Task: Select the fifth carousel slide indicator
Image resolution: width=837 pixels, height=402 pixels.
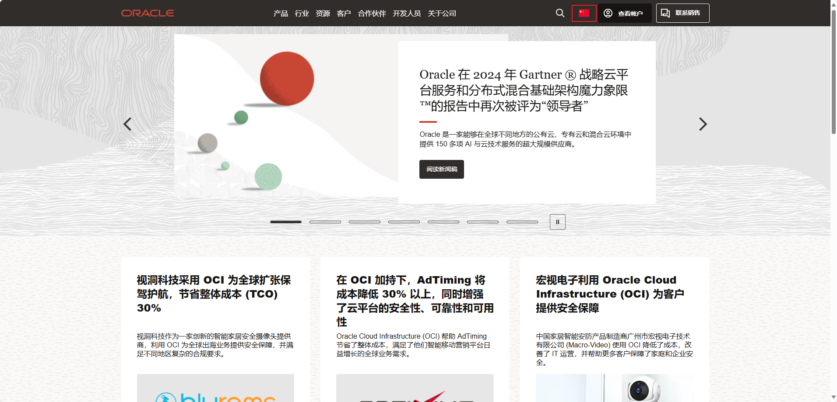Action: 443,222
